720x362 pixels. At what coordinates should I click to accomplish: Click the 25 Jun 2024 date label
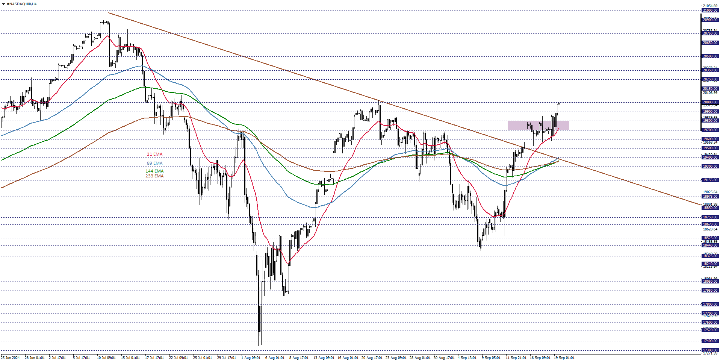point(11,358)
